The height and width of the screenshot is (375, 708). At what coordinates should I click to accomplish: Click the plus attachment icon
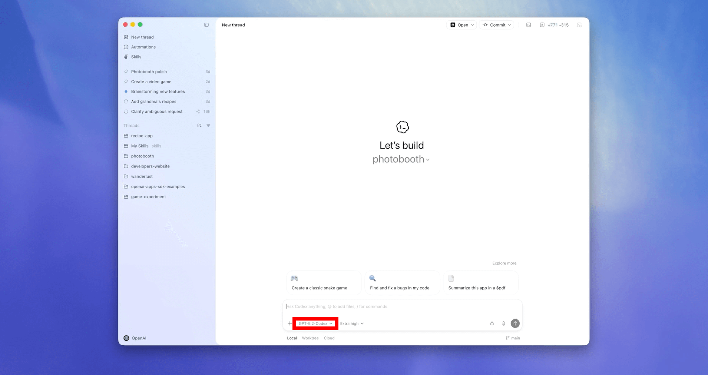pyautogui.click(x=290, y=323)
